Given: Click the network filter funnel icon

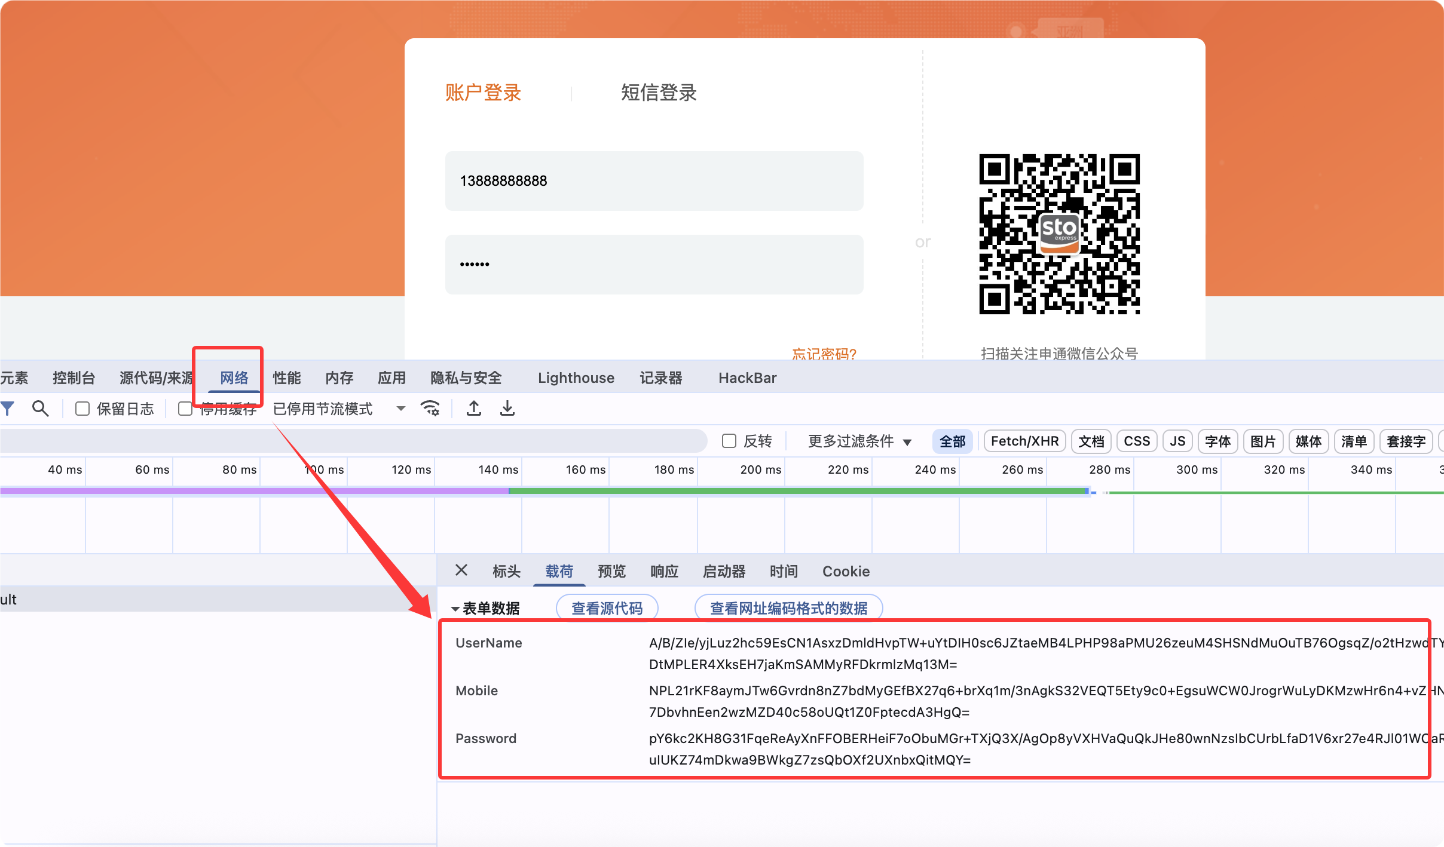Looking at the screenshot, I should click(x=8, y=408).
